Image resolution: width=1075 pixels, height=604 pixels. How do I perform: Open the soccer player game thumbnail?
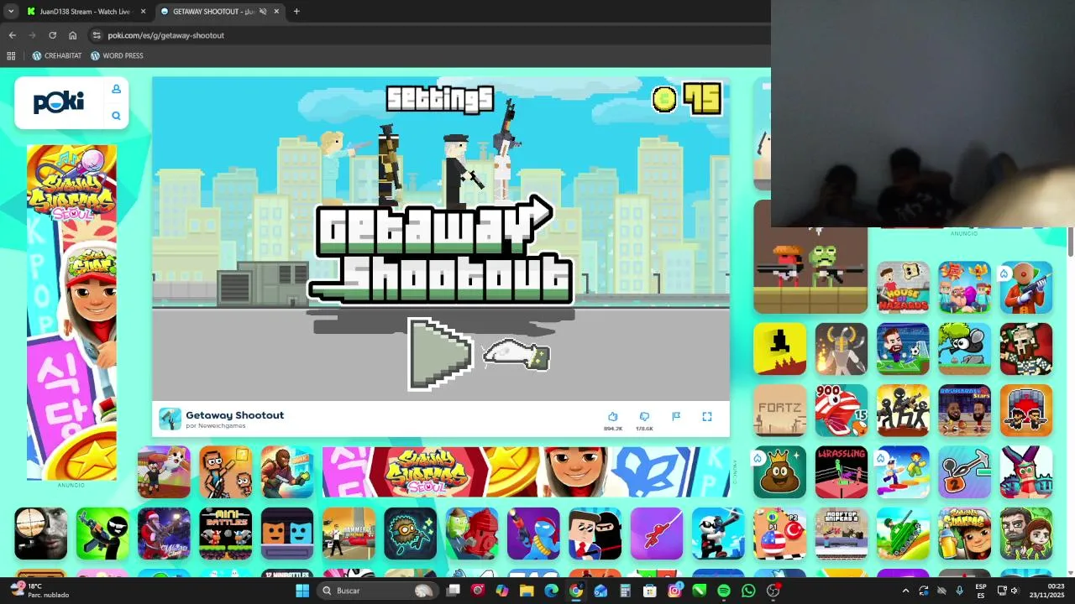[903, 349]
